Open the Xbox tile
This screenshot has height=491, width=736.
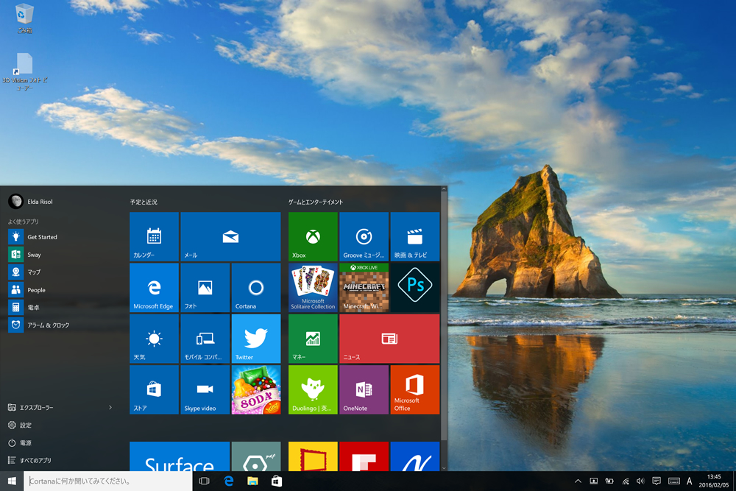point(313,236)
